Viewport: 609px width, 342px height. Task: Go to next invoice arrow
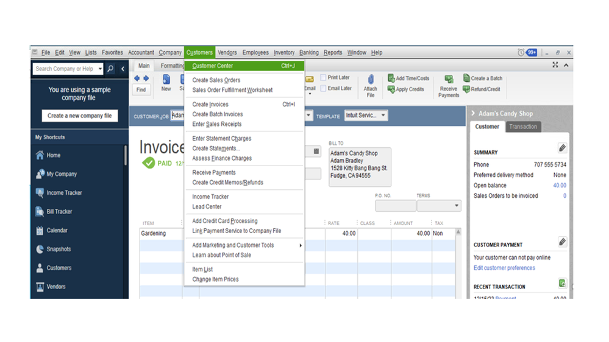click(146, 79)
